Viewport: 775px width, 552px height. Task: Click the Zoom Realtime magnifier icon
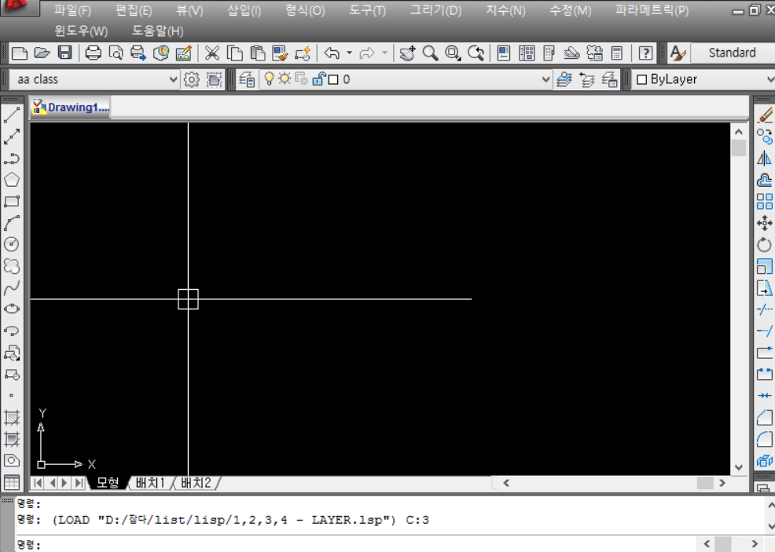click(430, 53)
